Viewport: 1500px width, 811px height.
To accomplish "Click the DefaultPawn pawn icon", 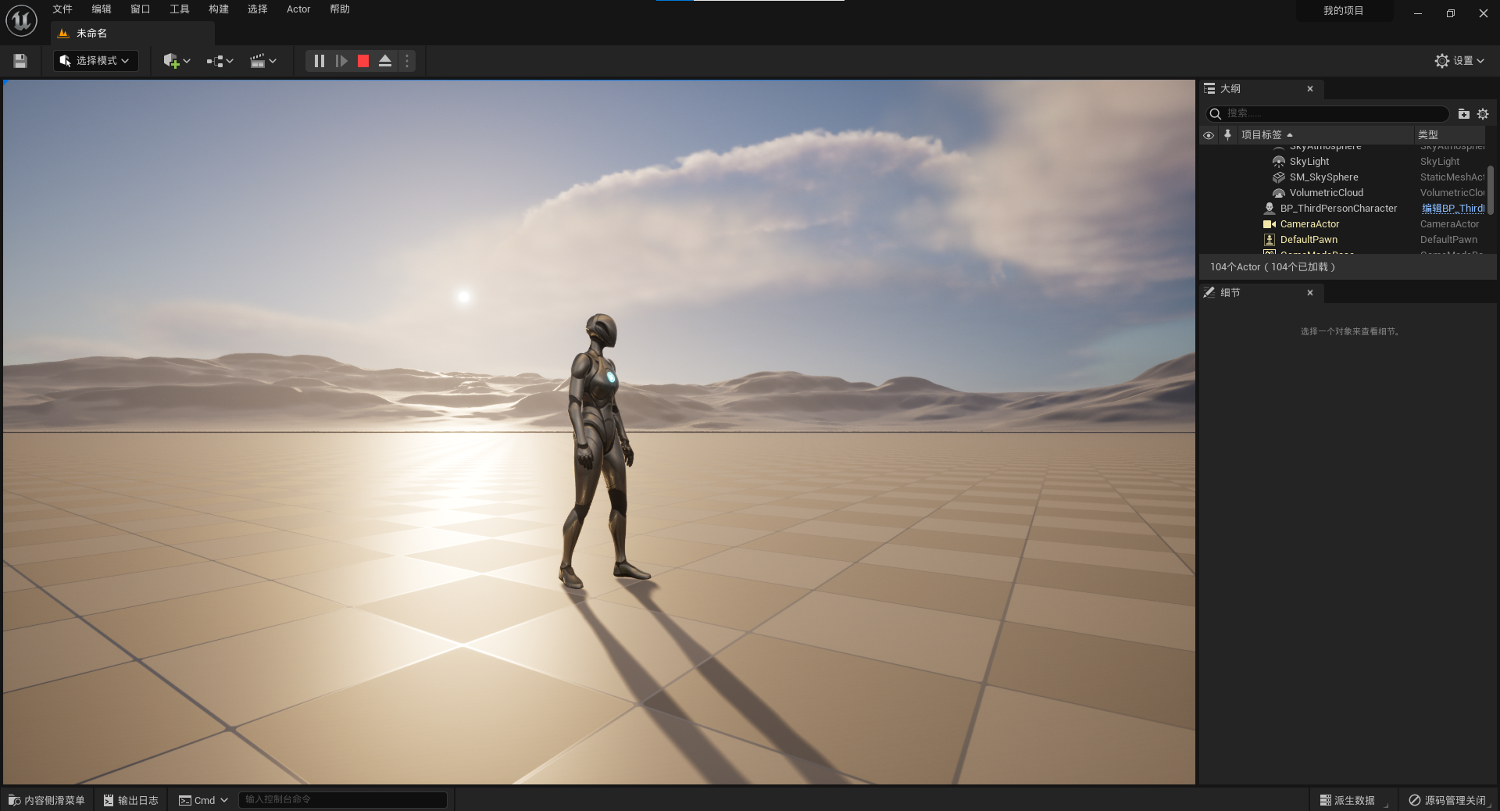I will 1270,240.
